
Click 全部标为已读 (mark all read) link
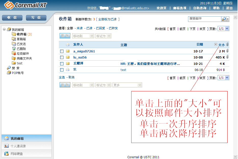click(108, 19)
